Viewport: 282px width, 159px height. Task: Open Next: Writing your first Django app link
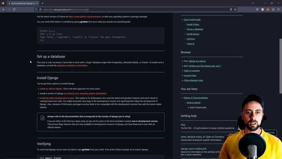point(205,66)
